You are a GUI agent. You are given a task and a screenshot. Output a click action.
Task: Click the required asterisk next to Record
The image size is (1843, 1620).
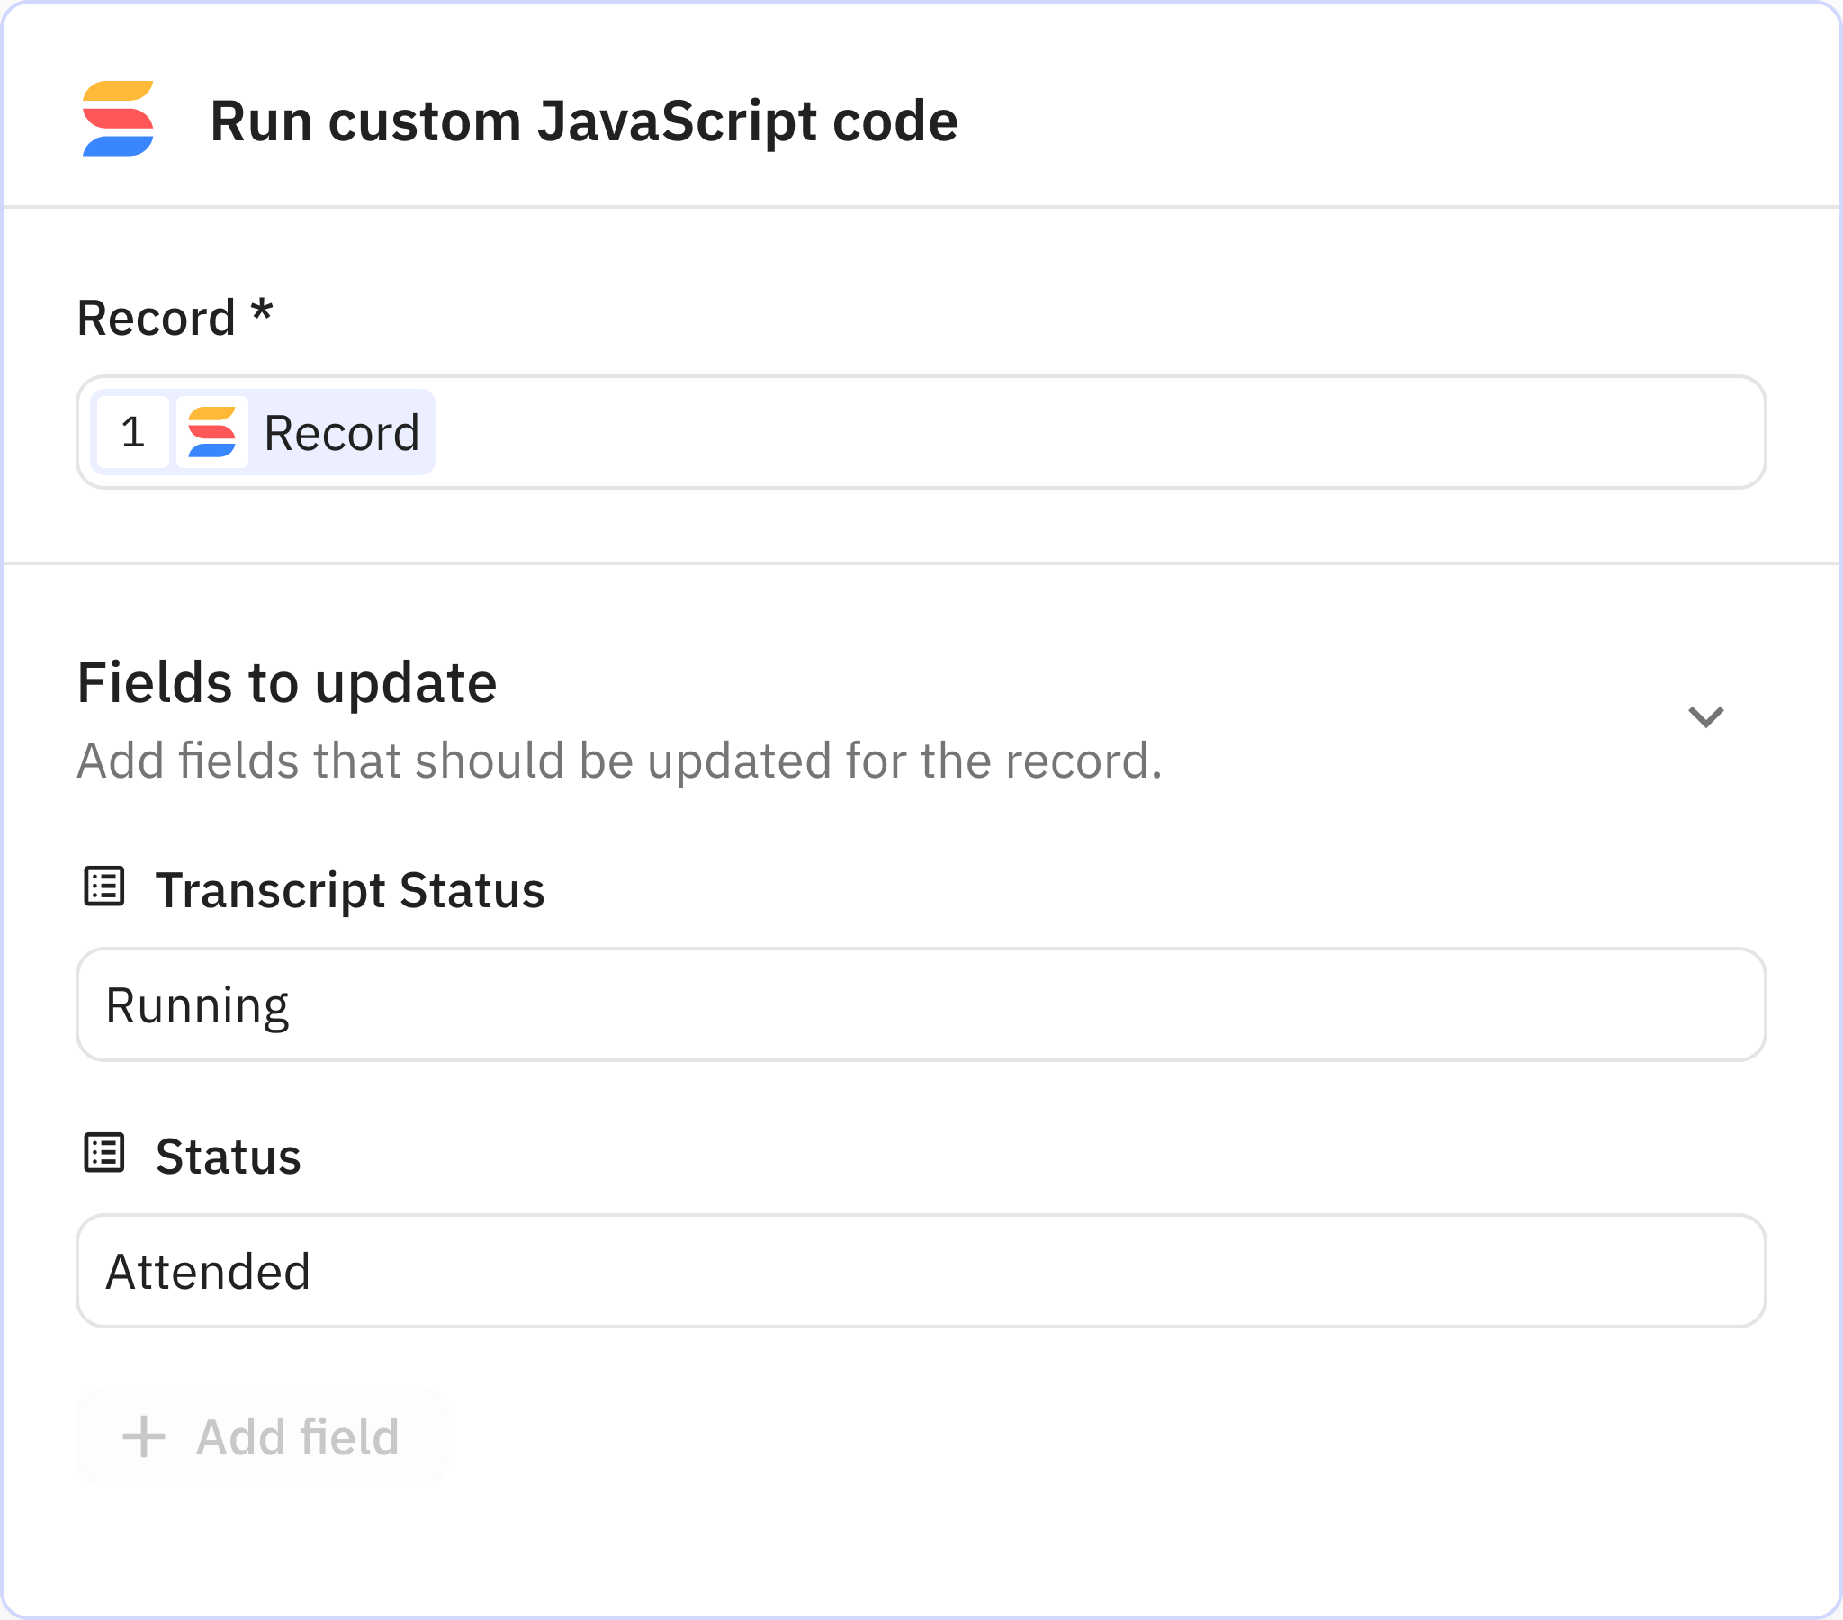tap(262, 312)
